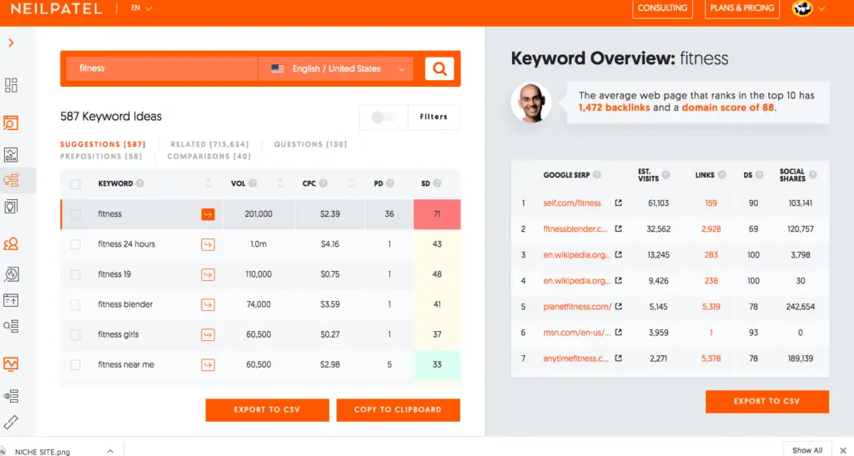854x456 pixels.
Task: Expand the left sidebar with the arrow icon
Action: (x=11, y=43)
